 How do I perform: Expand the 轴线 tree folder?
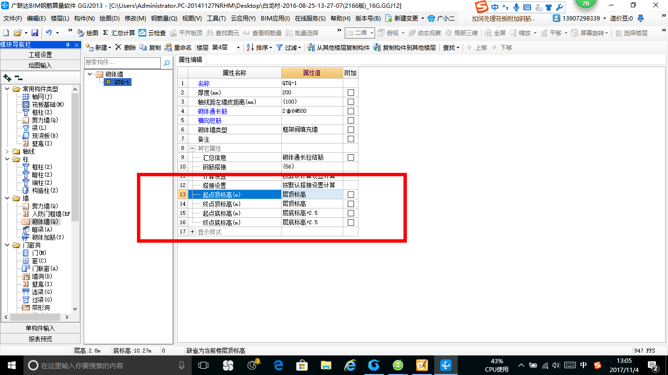pyautogui.click(x=7, y=151)
